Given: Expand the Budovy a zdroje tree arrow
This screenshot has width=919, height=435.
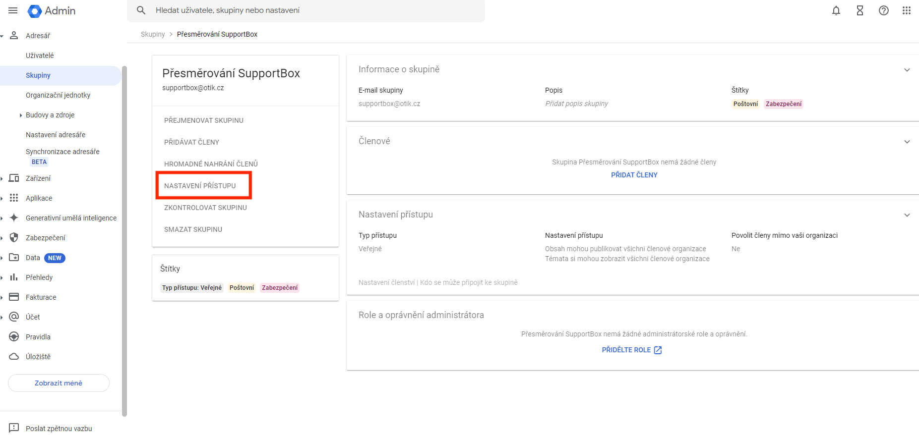Looking at the screenshot, I should pyautogui.click(x=20, y=115).
